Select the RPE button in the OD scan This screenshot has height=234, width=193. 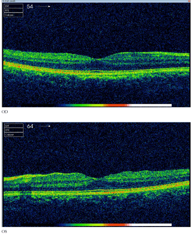point(13,10)
